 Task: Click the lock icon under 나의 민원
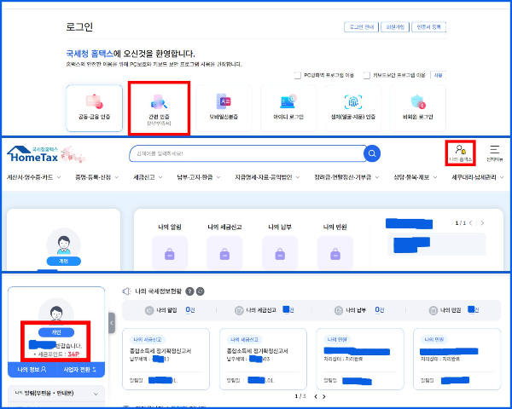point(335,253)
